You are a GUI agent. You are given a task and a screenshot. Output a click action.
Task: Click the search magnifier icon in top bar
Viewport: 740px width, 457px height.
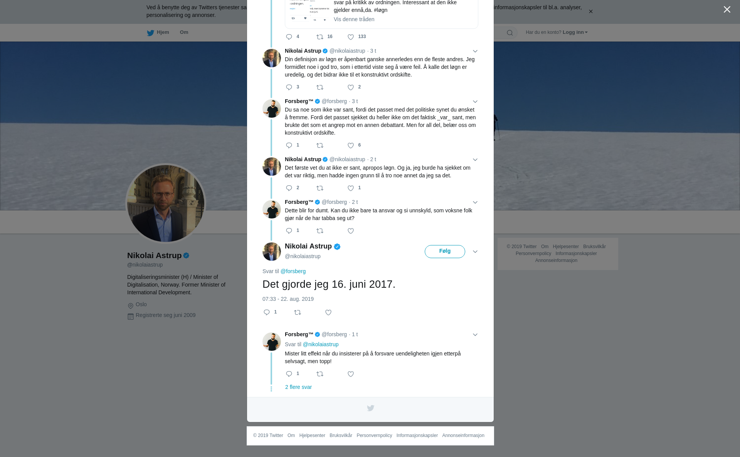coord(510,33)
